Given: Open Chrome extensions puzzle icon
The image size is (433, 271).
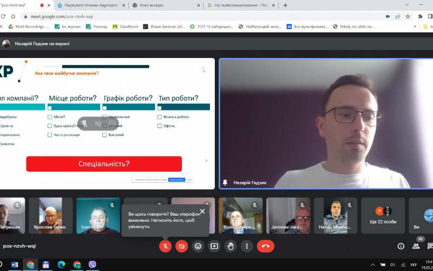Looking at the screenshot, I should pos(421,17).
